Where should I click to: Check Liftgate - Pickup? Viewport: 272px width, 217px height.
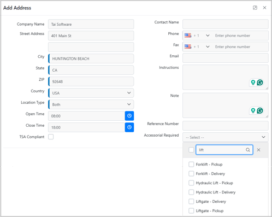(x=191, y=211)
